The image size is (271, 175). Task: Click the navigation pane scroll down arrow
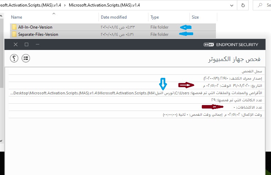click(1, 141)
